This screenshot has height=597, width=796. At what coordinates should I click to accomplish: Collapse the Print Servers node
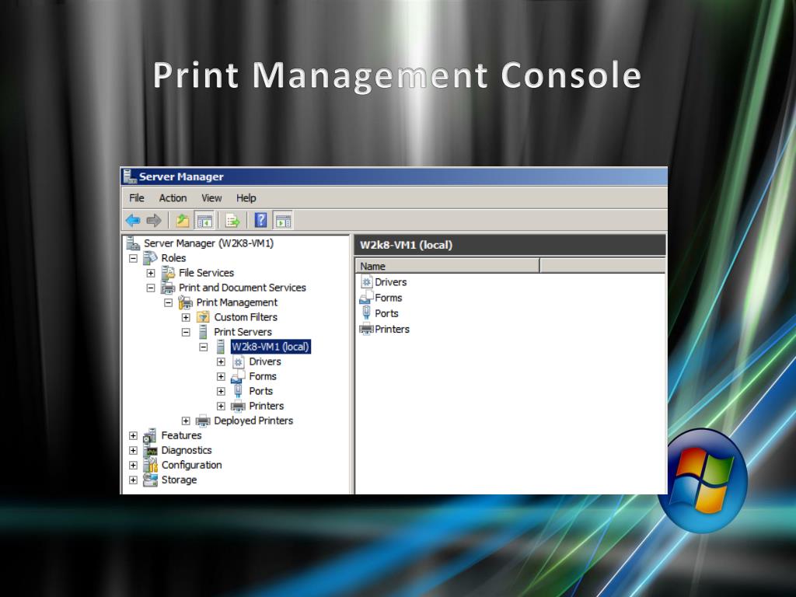coord(186,332)
